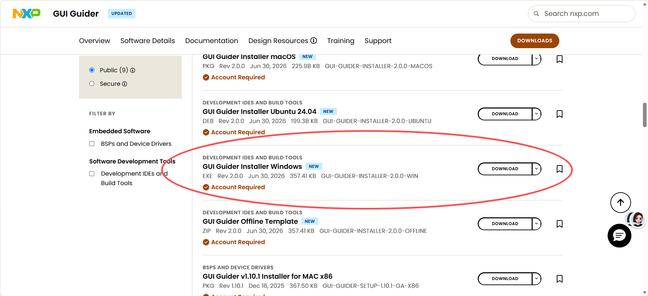Download the GUI Guider Installer Windows
The height and width of the screenshot is (296, 648).
505,169
